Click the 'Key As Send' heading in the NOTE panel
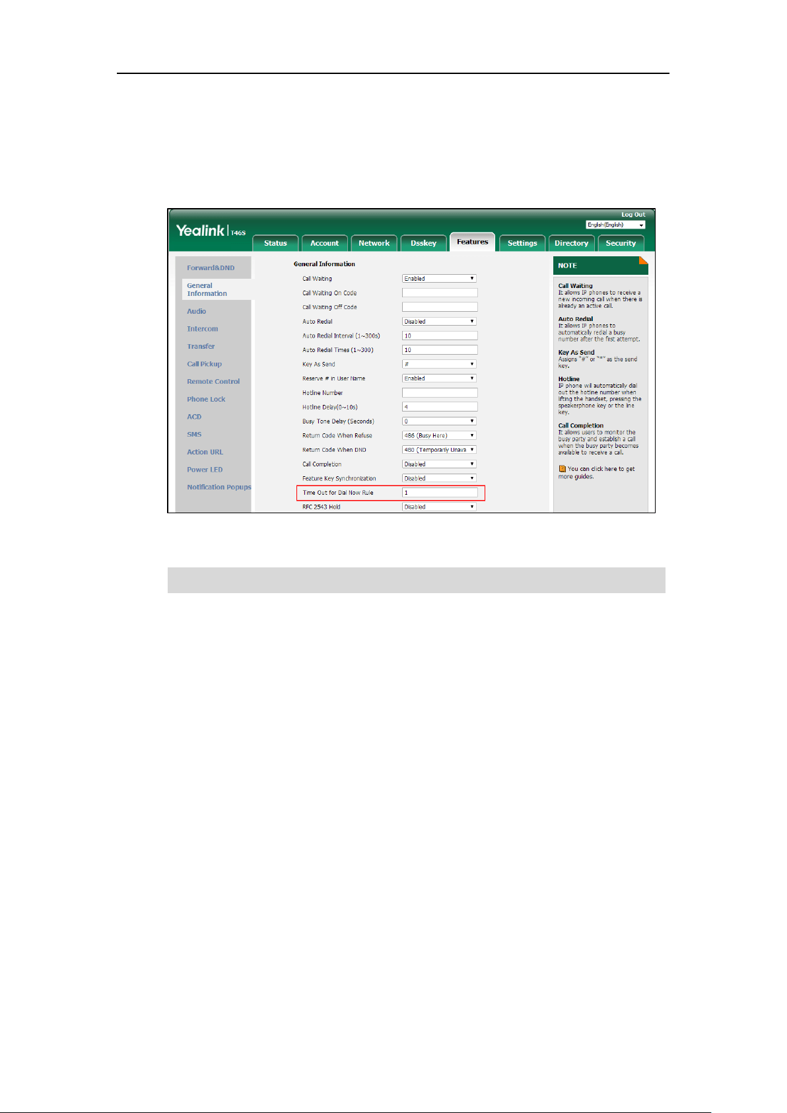 click(x=576, y=353)
